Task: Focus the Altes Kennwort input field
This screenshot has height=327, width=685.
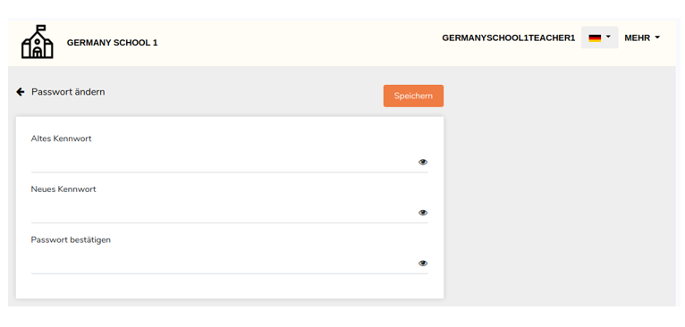Action: 224,162
